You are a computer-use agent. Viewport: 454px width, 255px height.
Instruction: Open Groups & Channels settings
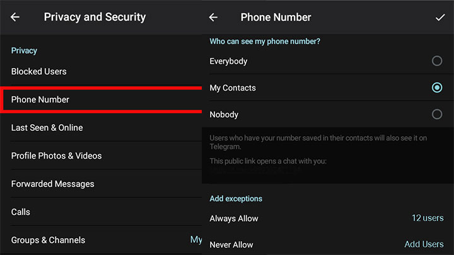[101, 240]
